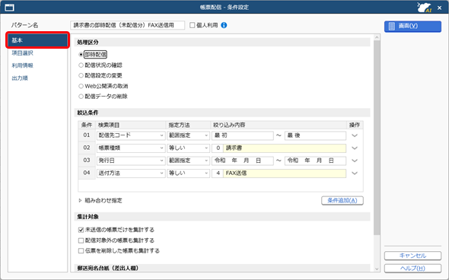Switch to the 基本 tab
The width and height of the screenshot is (449, 280).
coord(37,40)
